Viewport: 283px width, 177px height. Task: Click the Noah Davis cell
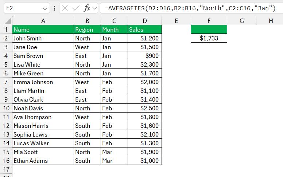pyautogui.click(x=43, y=108)
